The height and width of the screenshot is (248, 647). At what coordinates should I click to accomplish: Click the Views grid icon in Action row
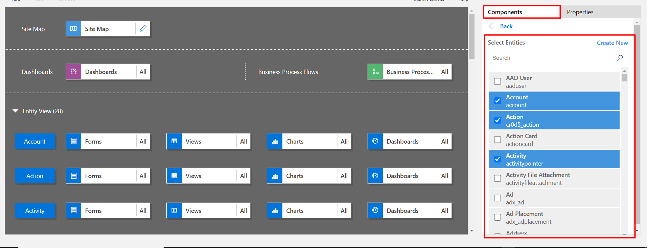click(x=174, y=176)
